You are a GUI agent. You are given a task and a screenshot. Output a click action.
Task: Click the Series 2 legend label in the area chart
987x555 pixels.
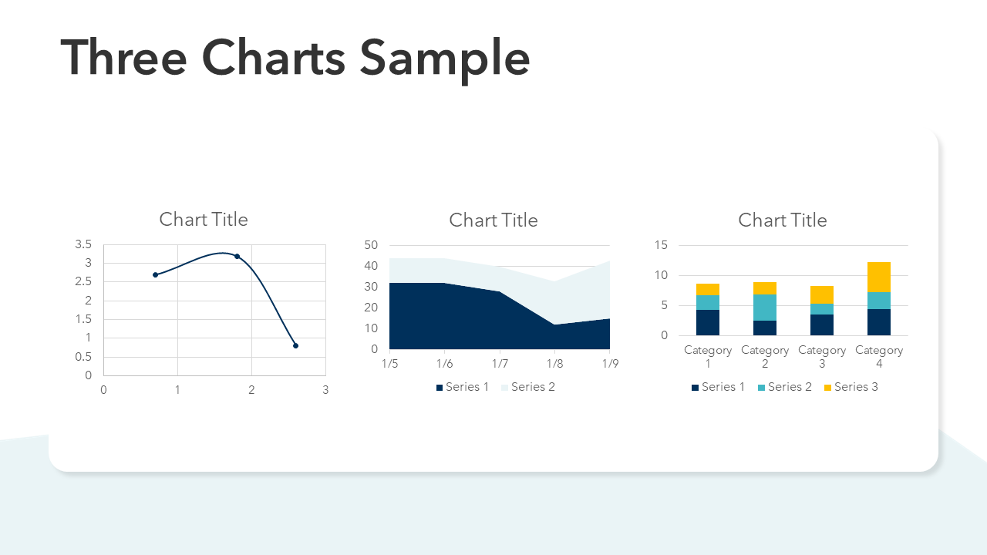pyautogui.click(x=533, y=387)
